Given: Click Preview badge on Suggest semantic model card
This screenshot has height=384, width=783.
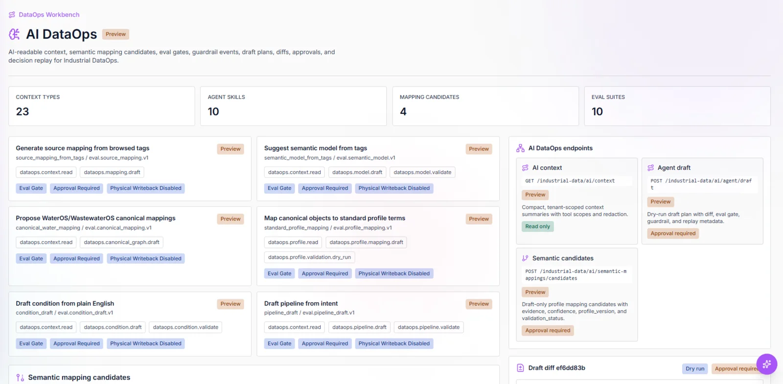Looking at the screenshot, I should tap(479, 149).
